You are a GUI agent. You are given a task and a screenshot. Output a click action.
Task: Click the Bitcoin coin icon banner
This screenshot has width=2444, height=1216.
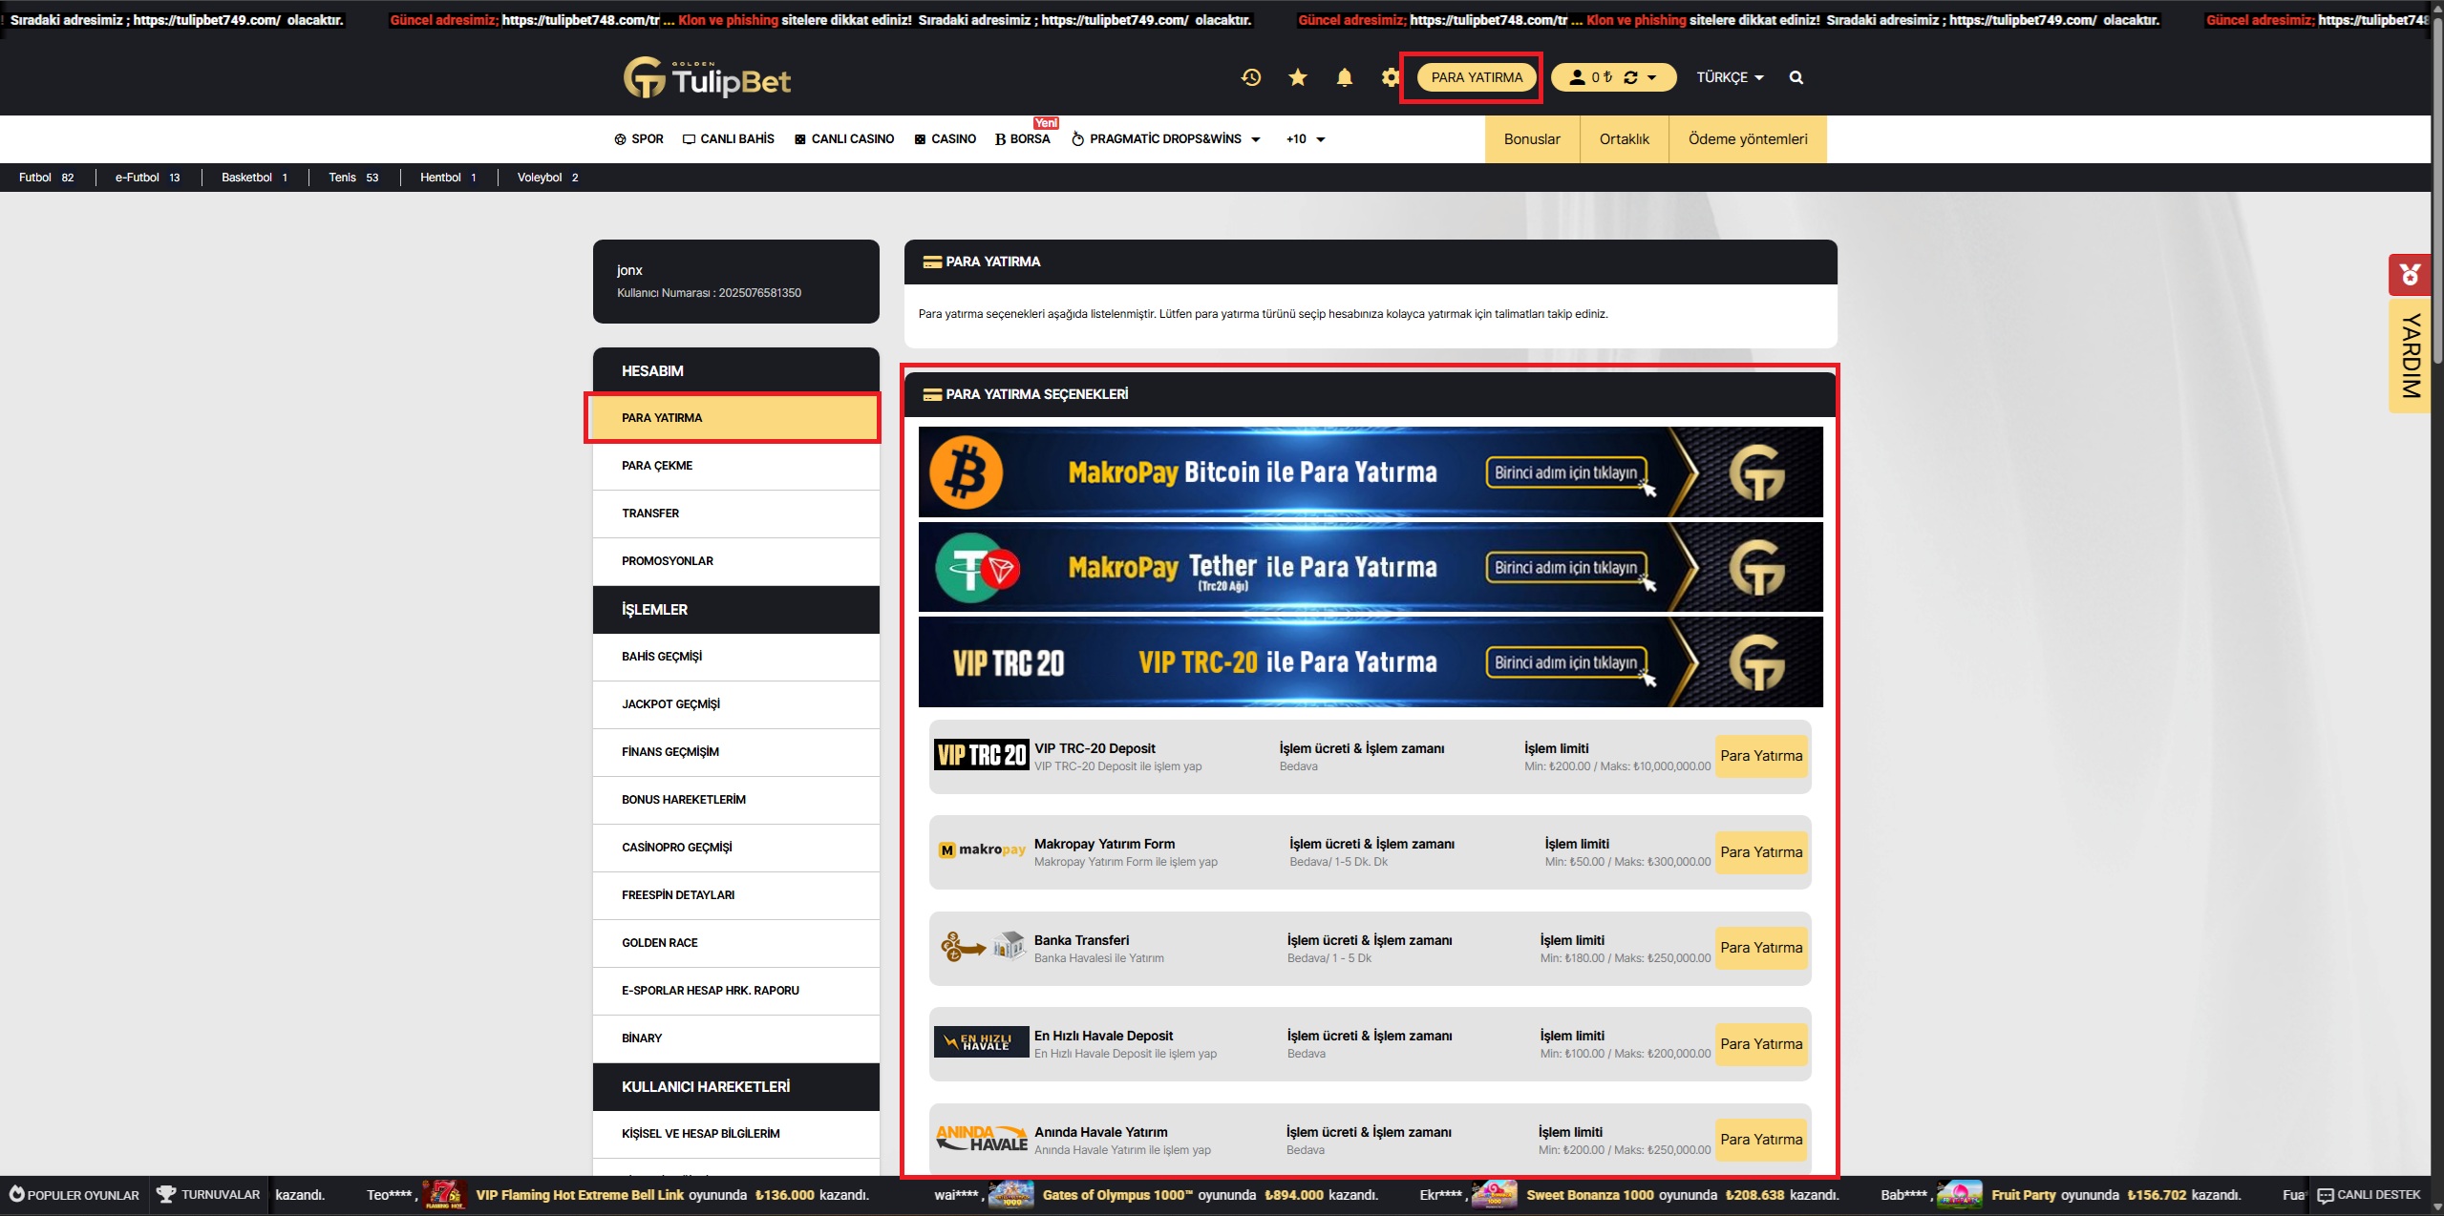(966, 472)
